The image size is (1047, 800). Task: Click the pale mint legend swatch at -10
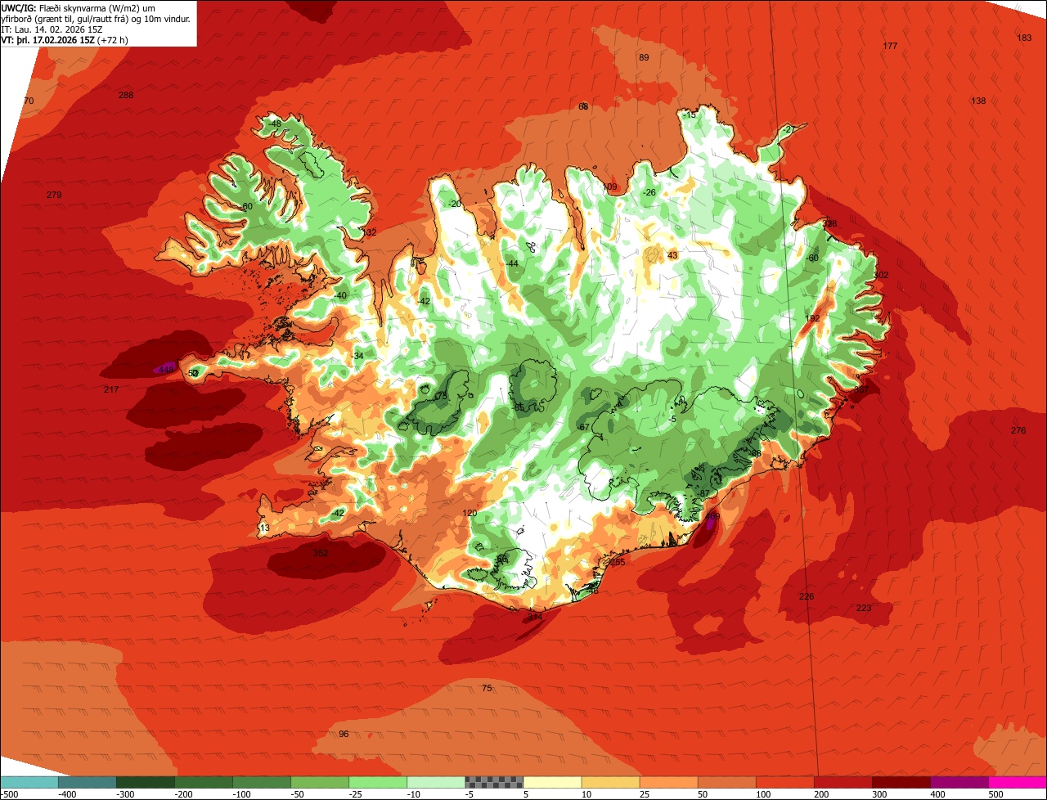point(435,782)
